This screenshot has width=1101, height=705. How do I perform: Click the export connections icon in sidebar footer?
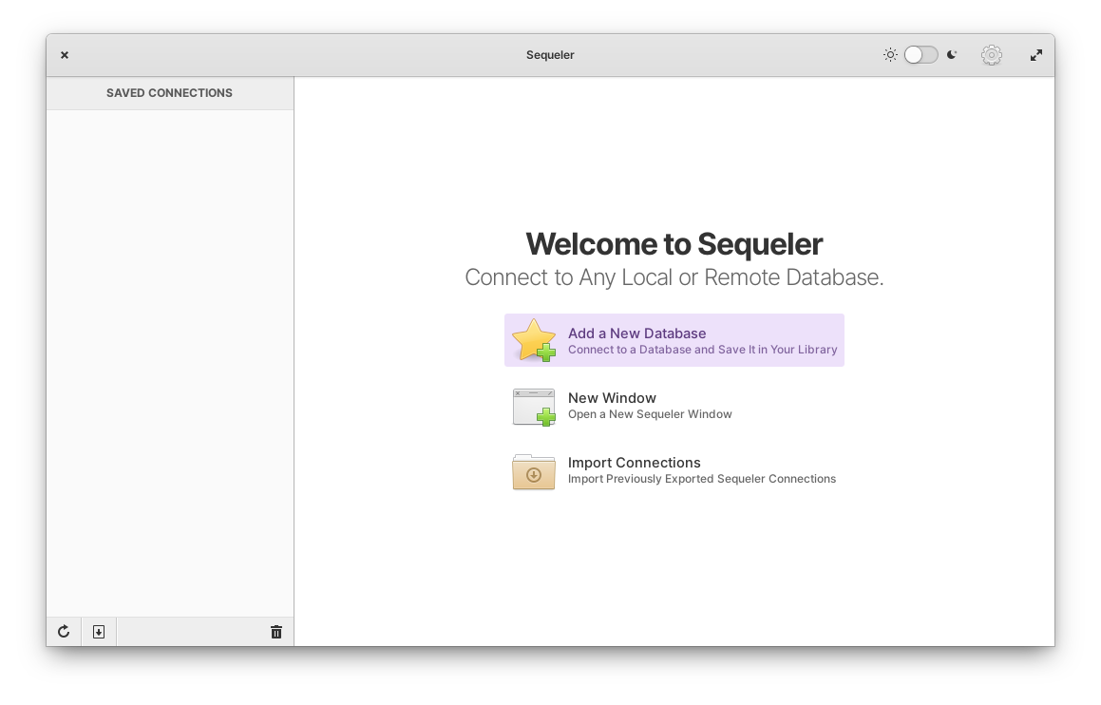tap(99, 632)
